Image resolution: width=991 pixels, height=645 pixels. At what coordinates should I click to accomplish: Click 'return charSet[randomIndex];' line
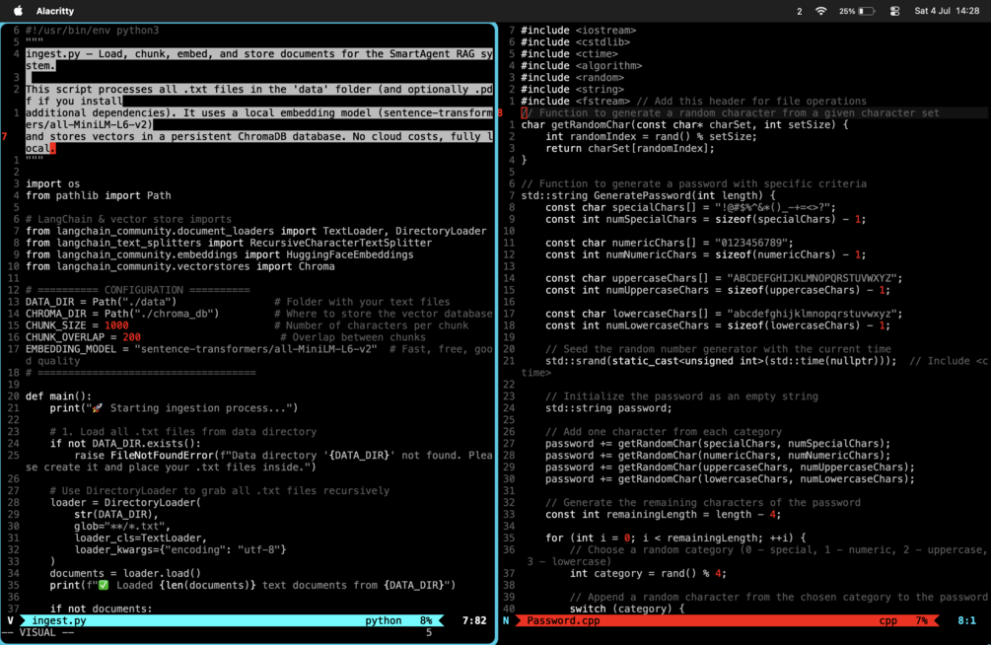[629, 148]
